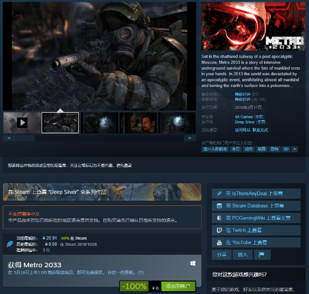Click the 分享 share button
The height and width of the screenshot is (294, 309).
(221, 255)
